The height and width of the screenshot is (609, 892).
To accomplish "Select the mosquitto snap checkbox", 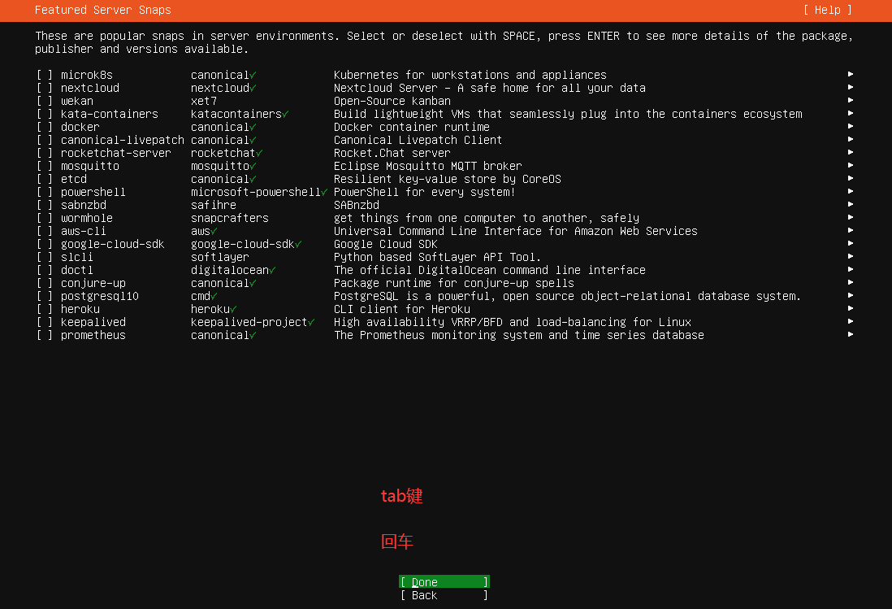I will pyautogui.click(x=45, y=166).
